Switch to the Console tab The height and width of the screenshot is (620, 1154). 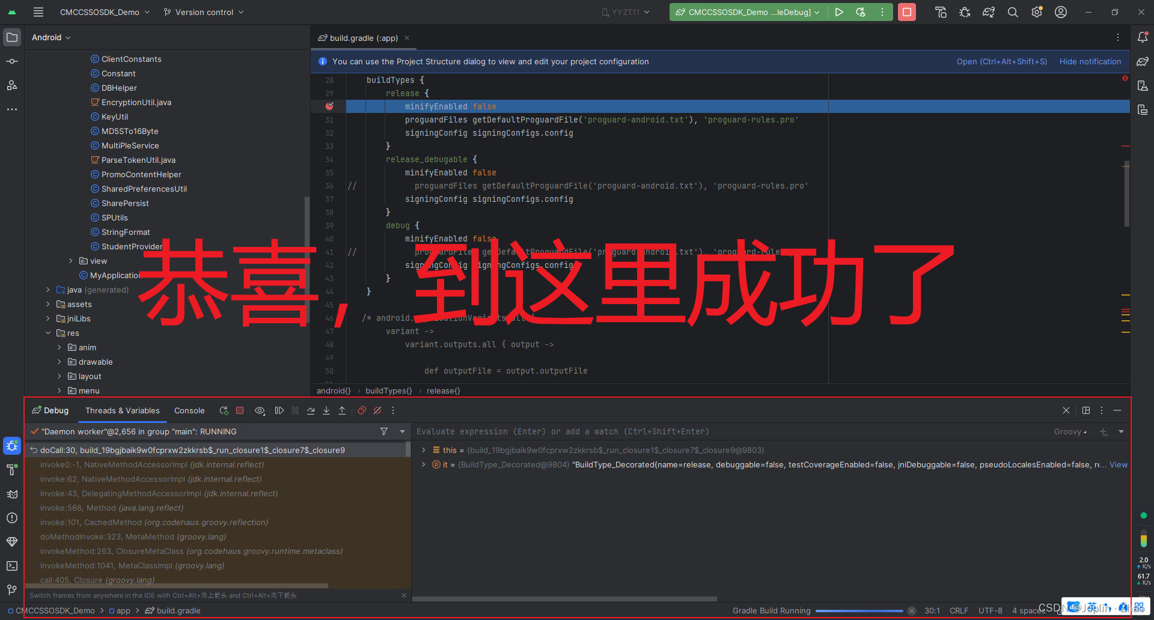click(x=189, y=410)
